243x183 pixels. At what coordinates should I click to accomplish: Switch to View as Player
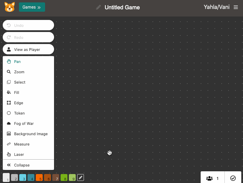(28, 50)
